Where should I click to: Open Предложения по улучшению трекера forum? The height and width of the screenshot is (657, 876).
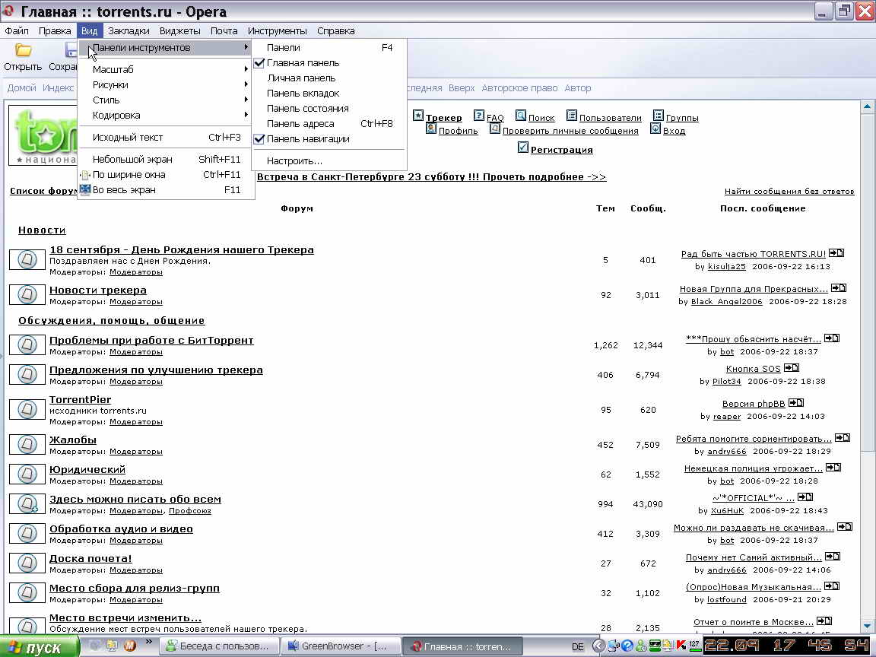coord(156,370)
